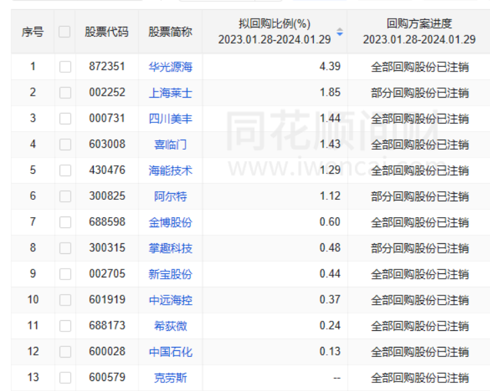Tick the checkbox for 海能技术 row

(65, 170)
